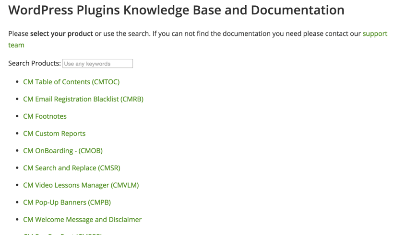Click the bullet beside CM Footnotes
394x235 pixels.
17,116
